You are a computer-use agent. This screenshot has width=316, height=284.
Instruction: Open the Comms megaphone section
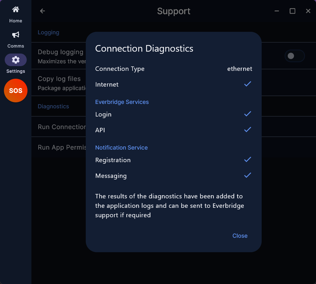click(x=15, y=40)
